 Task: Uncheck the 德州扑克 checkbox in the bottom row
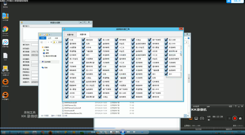click(149, 97)
